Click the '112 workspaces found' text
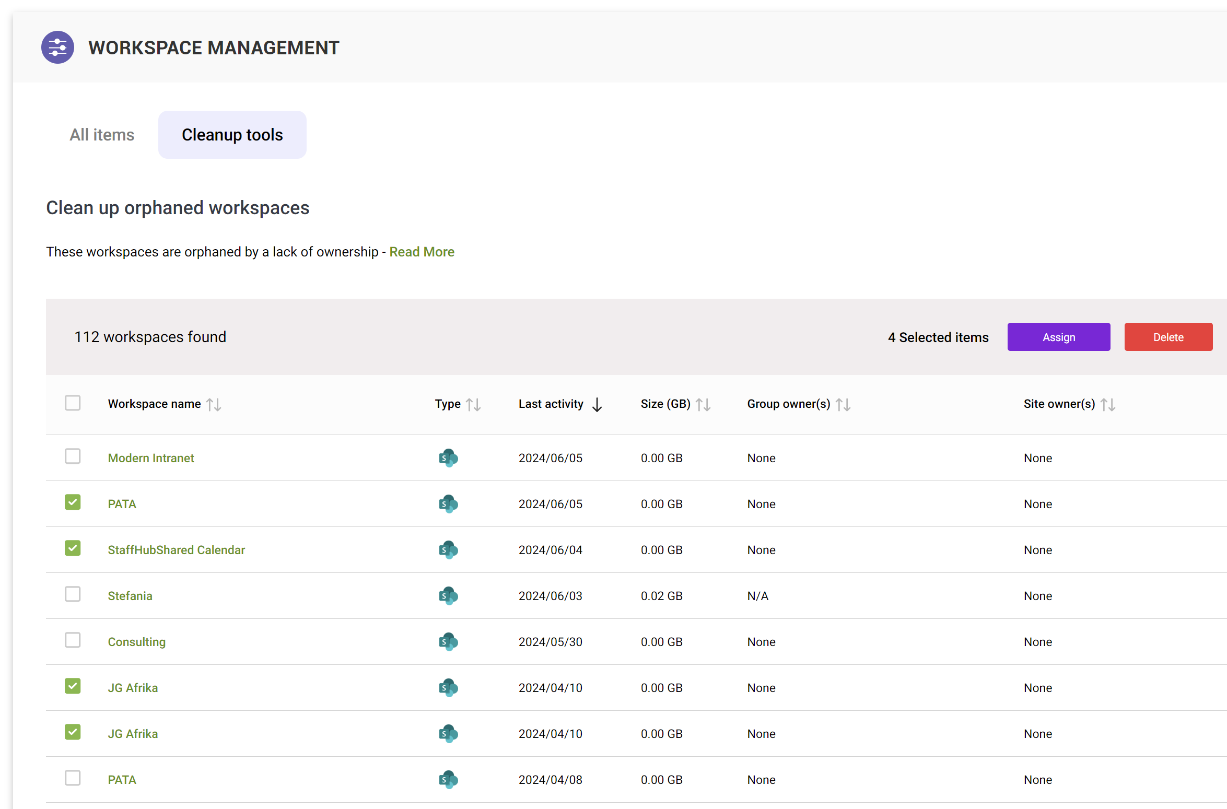 coord(150,337)
